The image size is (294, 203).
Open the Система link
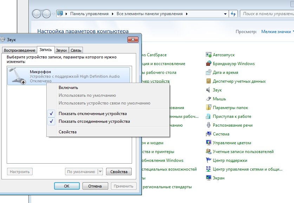(221, 134)
